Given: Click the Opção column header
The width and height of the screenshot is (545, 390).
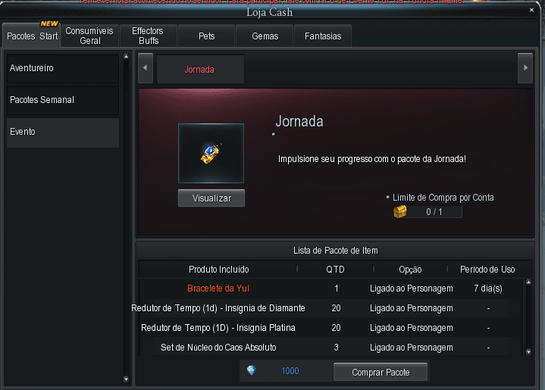Looking at the screenshot, I should pyautogui.click(x=410, y=270).
